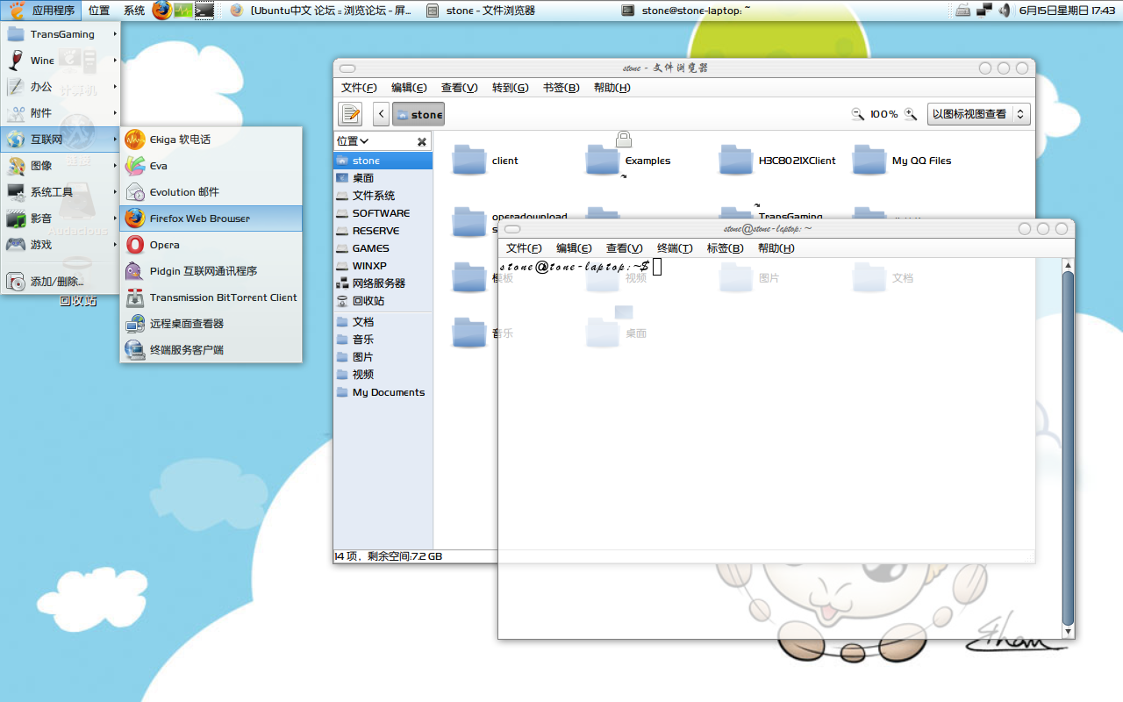Viewport: 1123px width, 702px height.
Task: Open the RESERVE drive in sidebar
Action: (383, 231)
